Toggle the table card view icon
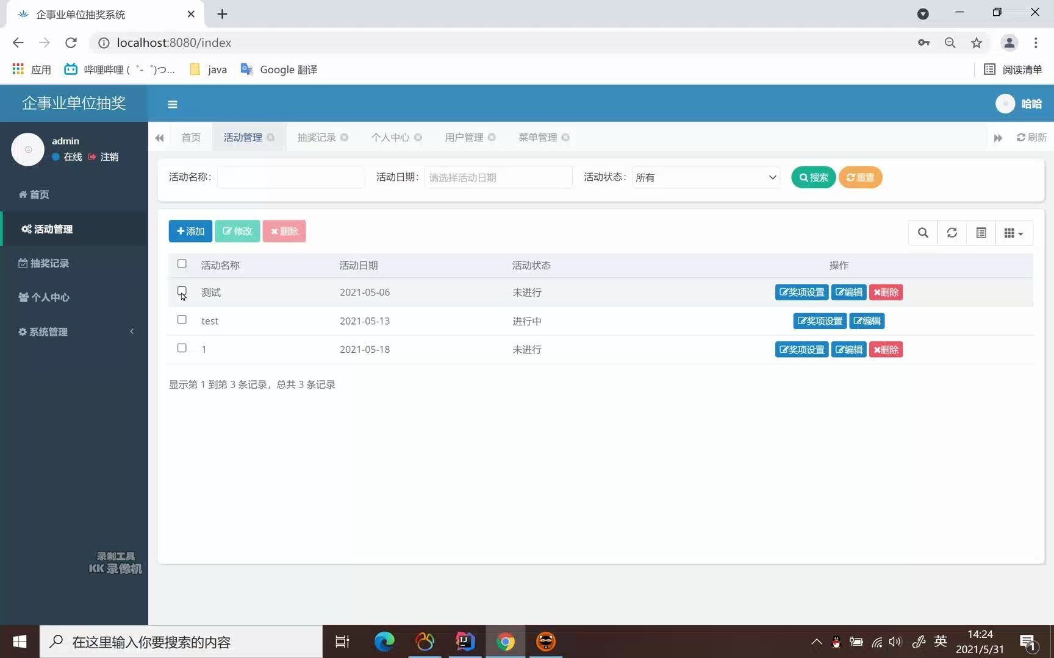This screenshot has height=658, width=1054. [981, 233]
